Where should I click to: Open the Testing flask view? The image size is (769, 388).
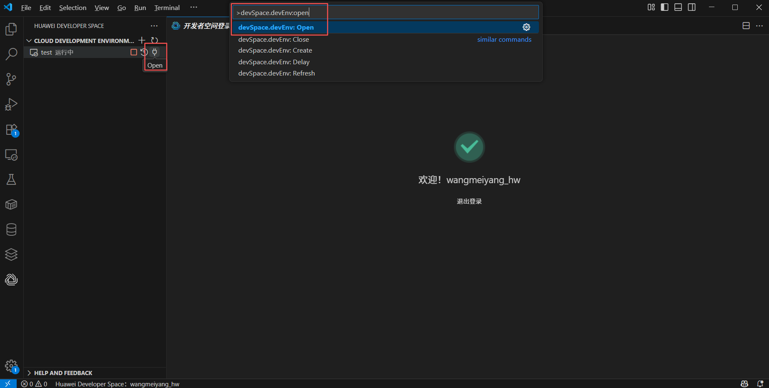(11, 179)
